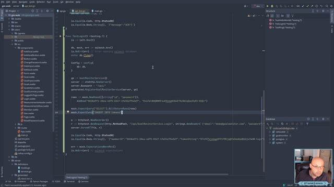The image size is (334, 187).
Task: Open the Python Packages tool window
Action: tap(39, 181)
